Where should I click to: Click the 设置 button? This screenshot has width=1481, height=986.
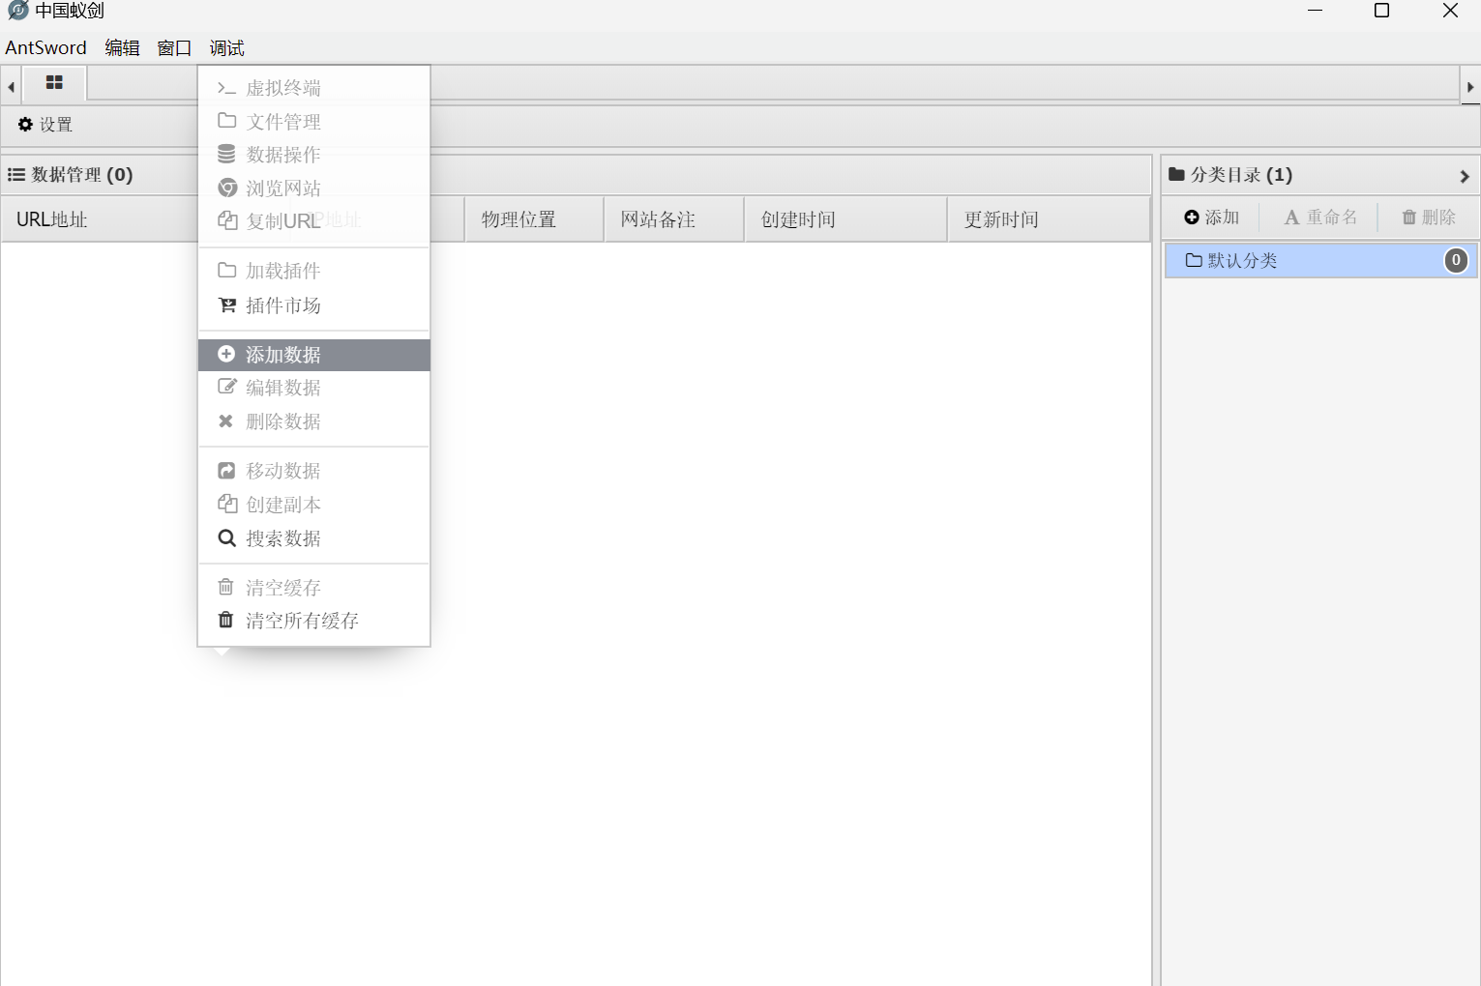(x=45, y=125)
